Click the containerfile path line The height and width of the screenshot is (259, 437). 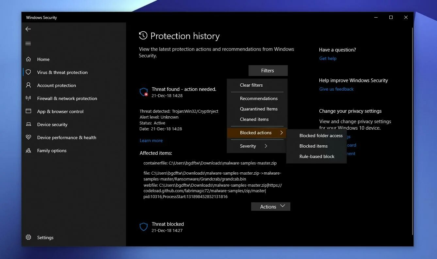point(210,163)
